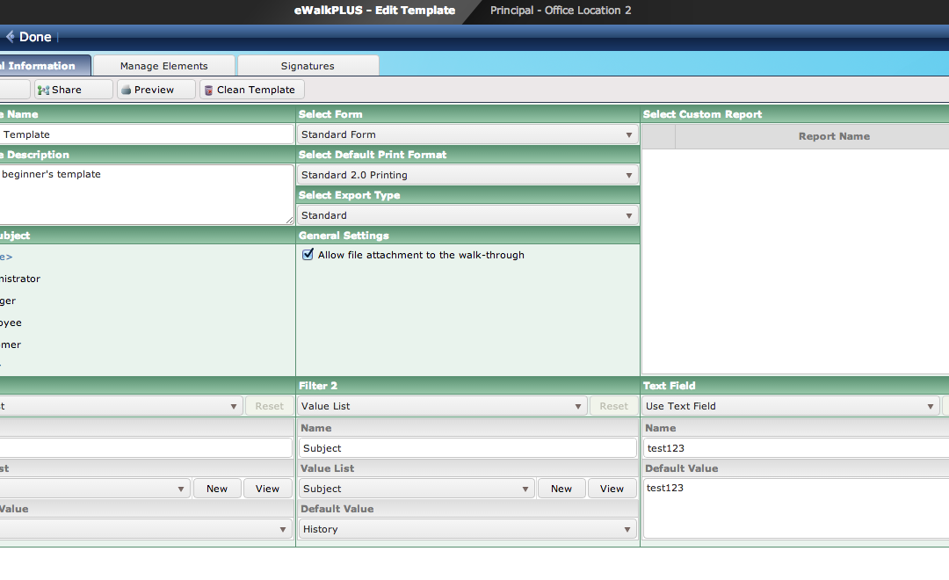Open the Filter 2 Subject value list dropdown
949x580 pixels.
(x=417, y=489)
